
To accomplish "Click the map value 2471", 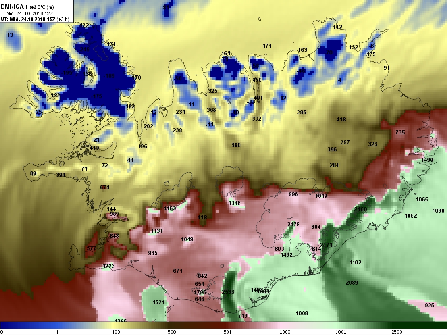I will (x=326, y=245).
